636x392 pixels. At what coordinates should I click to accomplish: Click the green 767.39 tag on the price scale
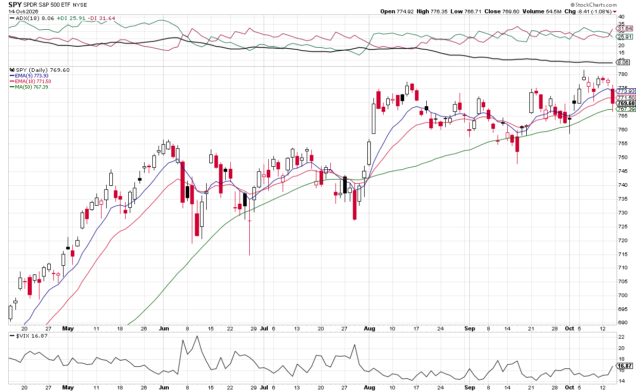tap(625, 109)
